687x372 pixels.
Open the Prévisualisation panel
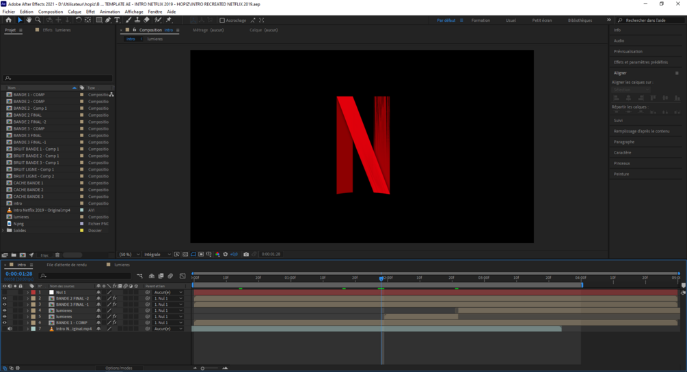click(628, 52)
